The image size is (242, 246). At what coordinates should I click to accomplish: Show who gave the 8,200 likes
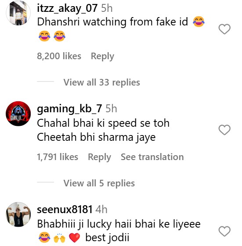59,56
